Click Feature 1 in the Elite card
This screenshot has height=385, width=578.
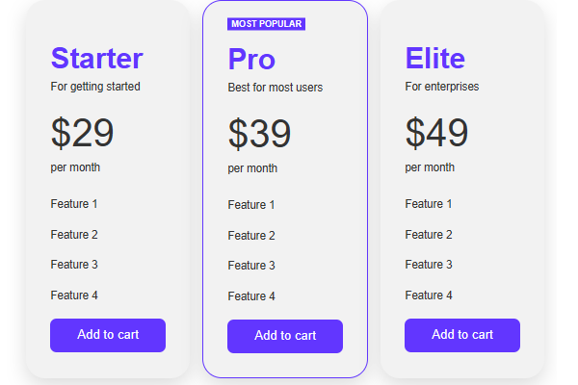(429, 204)
